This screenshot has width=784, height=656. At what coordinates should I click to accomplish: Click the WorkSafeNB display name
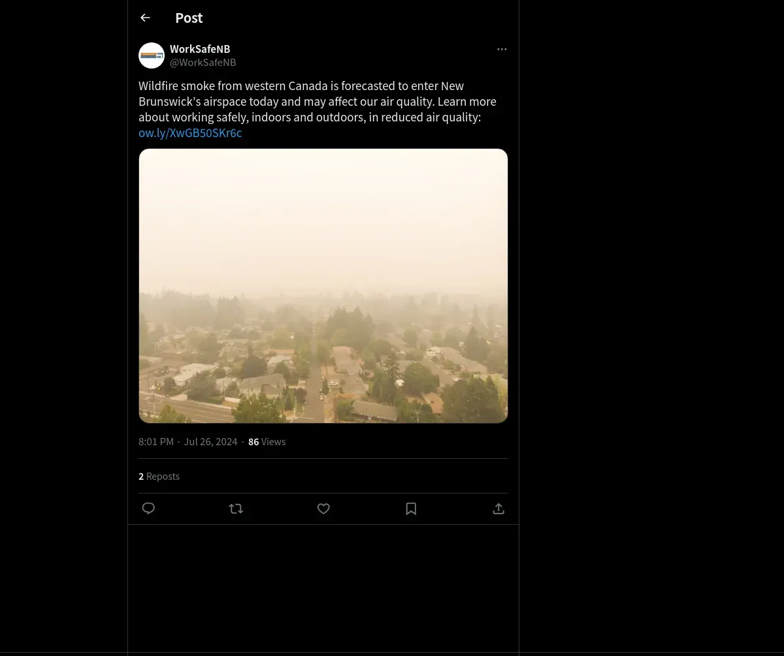(200, 49)
